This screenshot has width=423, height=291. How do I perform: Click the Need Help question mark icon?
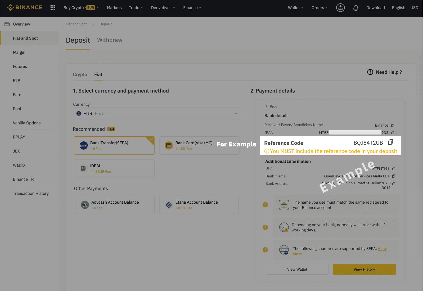tap(370, 72)
